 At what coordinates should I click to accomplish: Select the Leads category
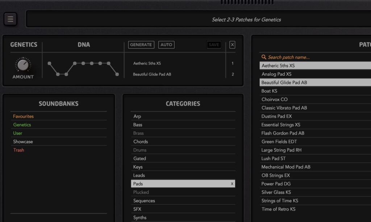[x=139, y=175]
